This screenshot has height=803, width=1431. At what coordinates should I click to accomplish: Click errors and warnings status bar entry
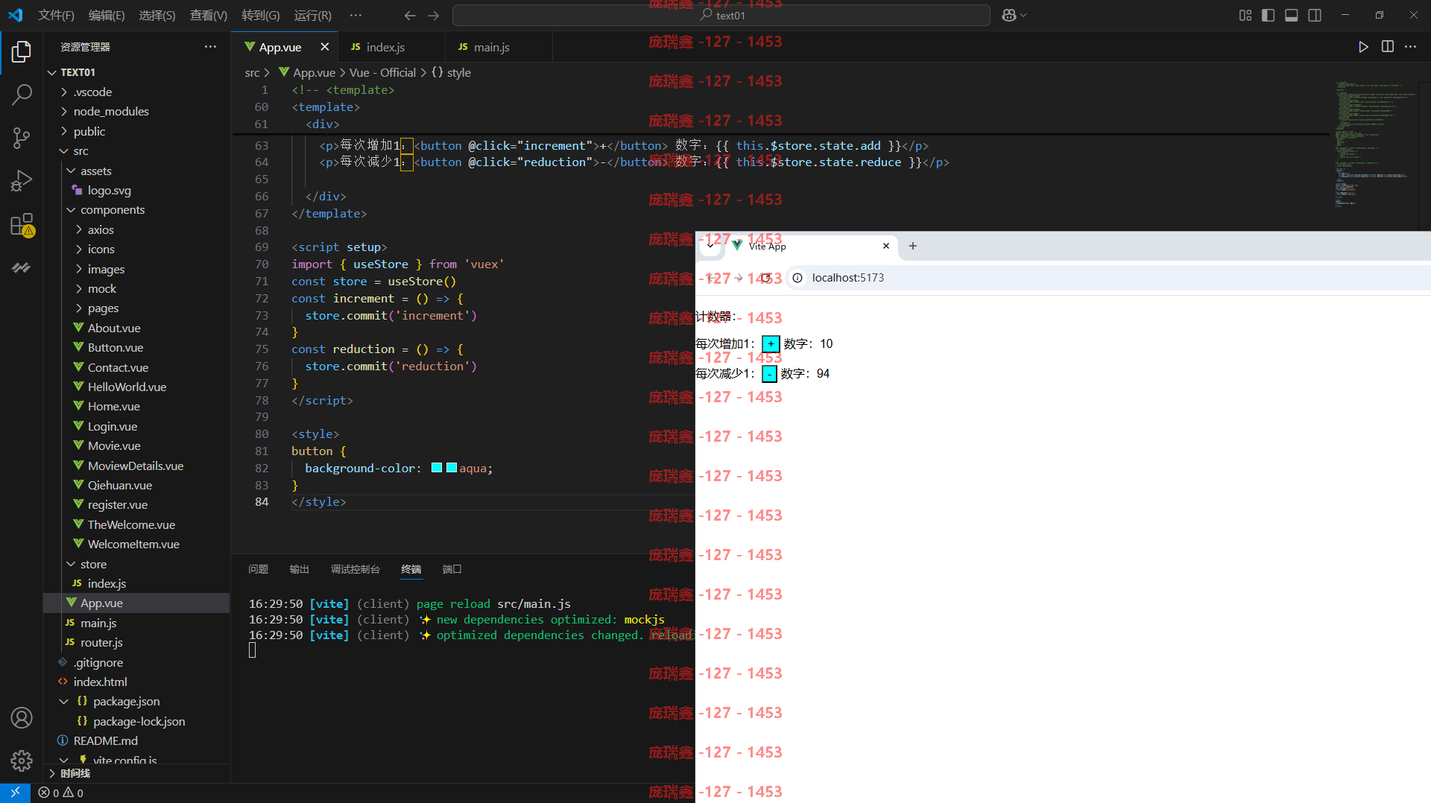(61, 793)
